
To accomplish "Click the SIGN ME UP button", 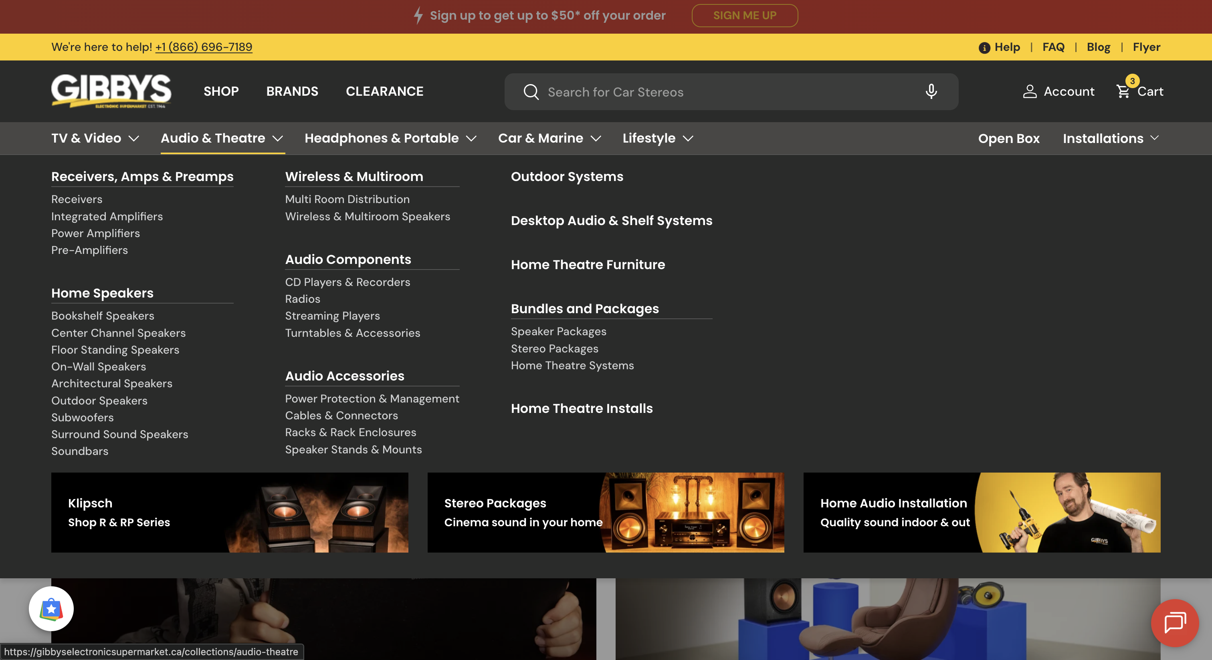I will coord(744,16).
